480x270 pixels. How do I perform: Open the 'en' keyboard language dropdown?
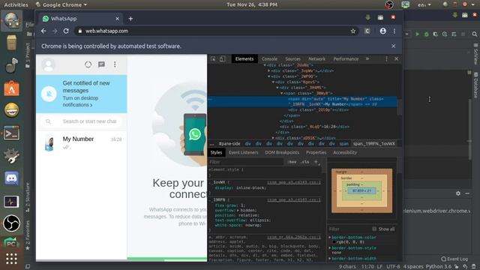pyautogui.click(x=424, y=4)
